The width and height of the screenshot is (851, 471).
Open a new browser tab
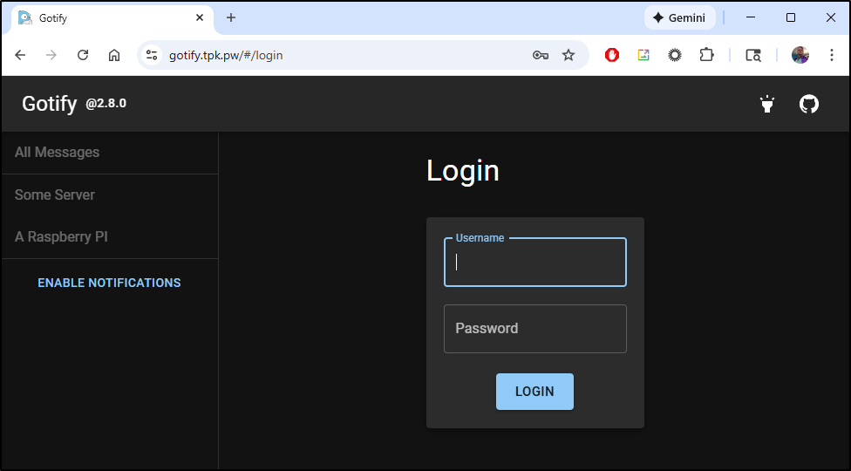(x=231, y=17)
